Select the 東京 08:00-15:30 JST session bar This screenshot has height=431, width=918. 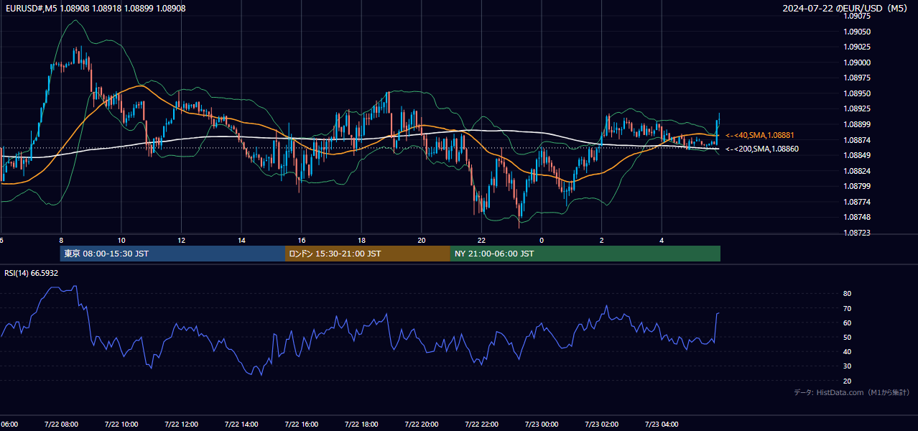click(x=172, y=254)
